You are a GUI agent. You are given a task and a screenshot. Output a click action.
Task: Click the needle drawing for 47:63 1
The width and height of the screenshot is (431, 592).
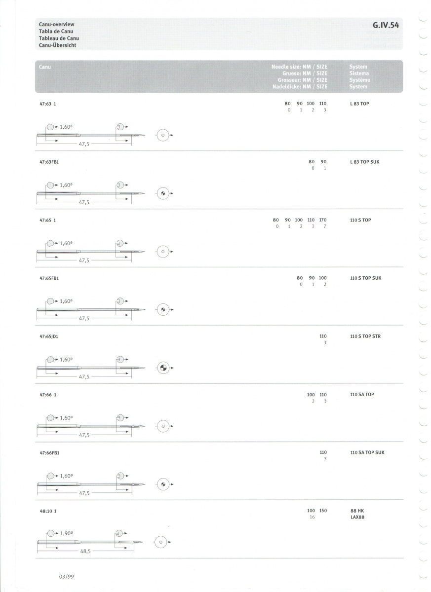[x=91, y=135]
